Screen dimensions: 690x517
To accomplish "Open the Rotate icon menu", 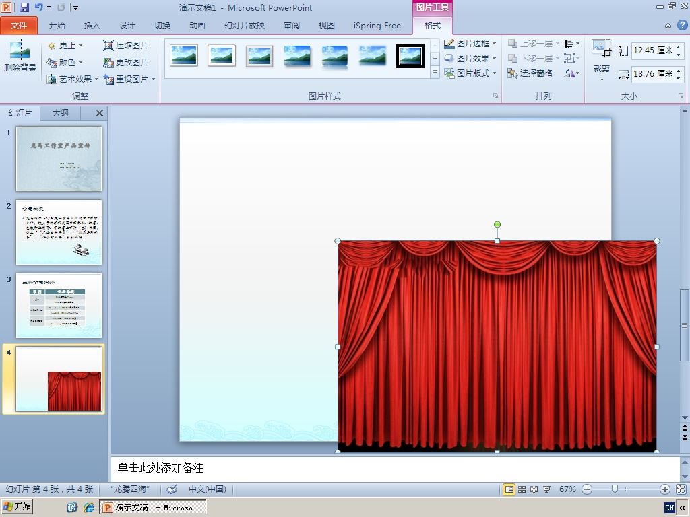I will pos(572,73).
